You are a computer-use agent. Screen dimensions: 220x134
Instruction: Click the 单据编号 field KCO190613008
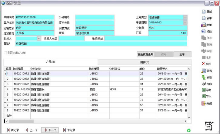tap(35, 17)
